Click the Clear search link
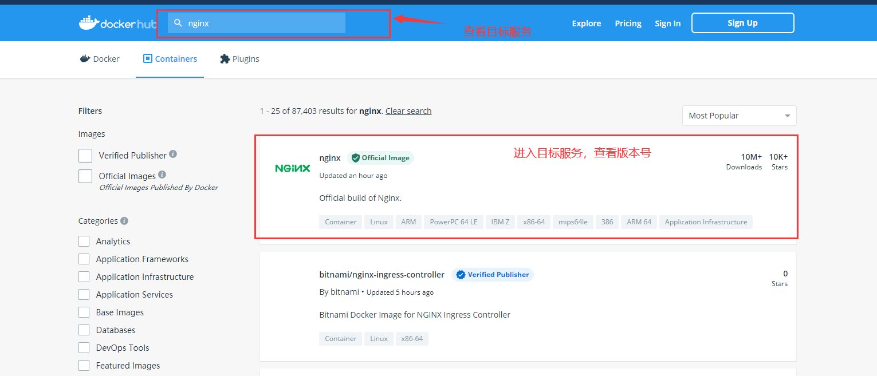877x376 pixels. pyautogui.click(x=408, y=111)
